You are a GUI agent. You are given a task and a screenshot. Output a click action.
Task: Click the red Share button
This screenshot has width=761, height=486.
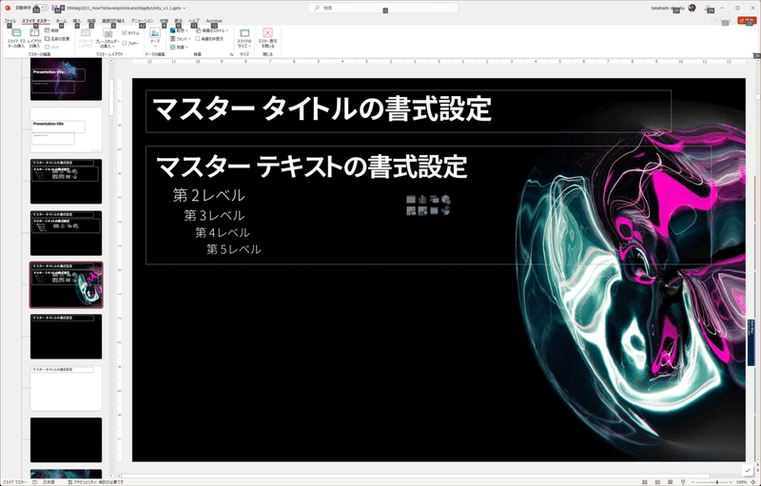(747, 21)
